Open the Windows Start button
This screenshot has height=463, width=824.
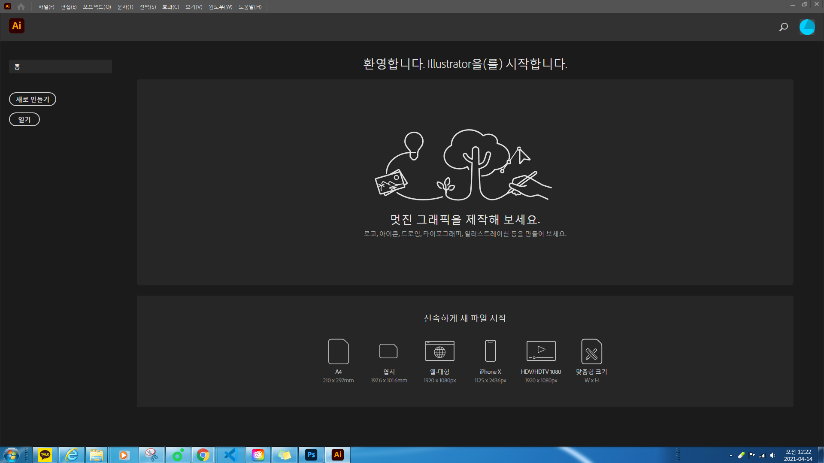point(12,455)
